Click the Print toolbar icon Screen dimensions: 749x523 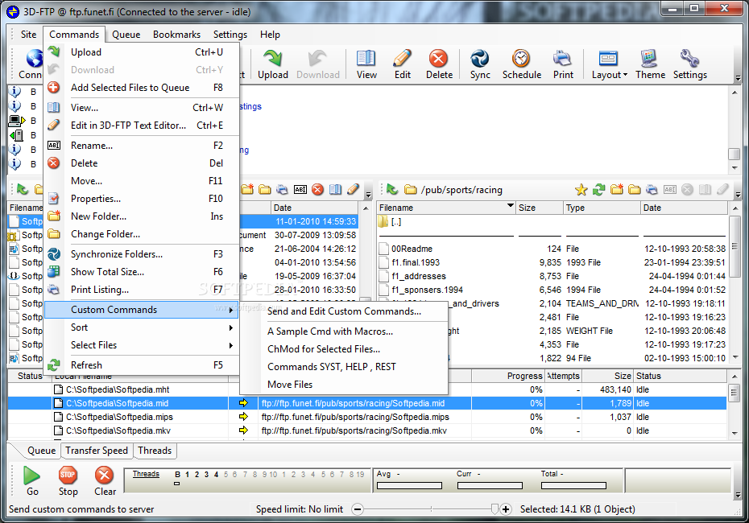[x=563, y=64]
